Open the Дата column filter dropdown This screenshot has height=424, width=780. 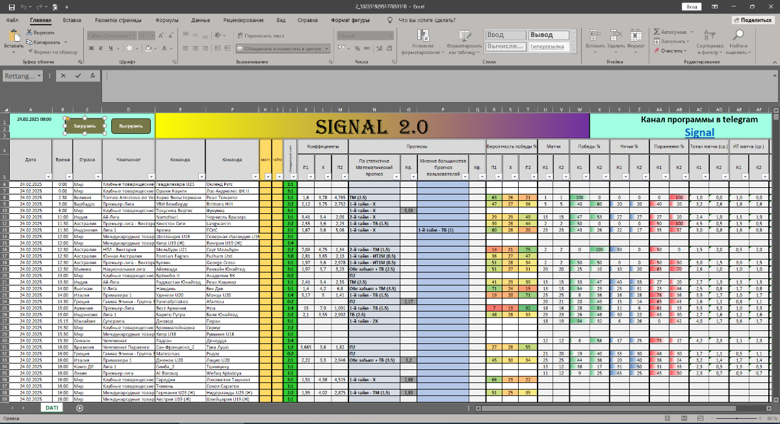coord(48,176)
